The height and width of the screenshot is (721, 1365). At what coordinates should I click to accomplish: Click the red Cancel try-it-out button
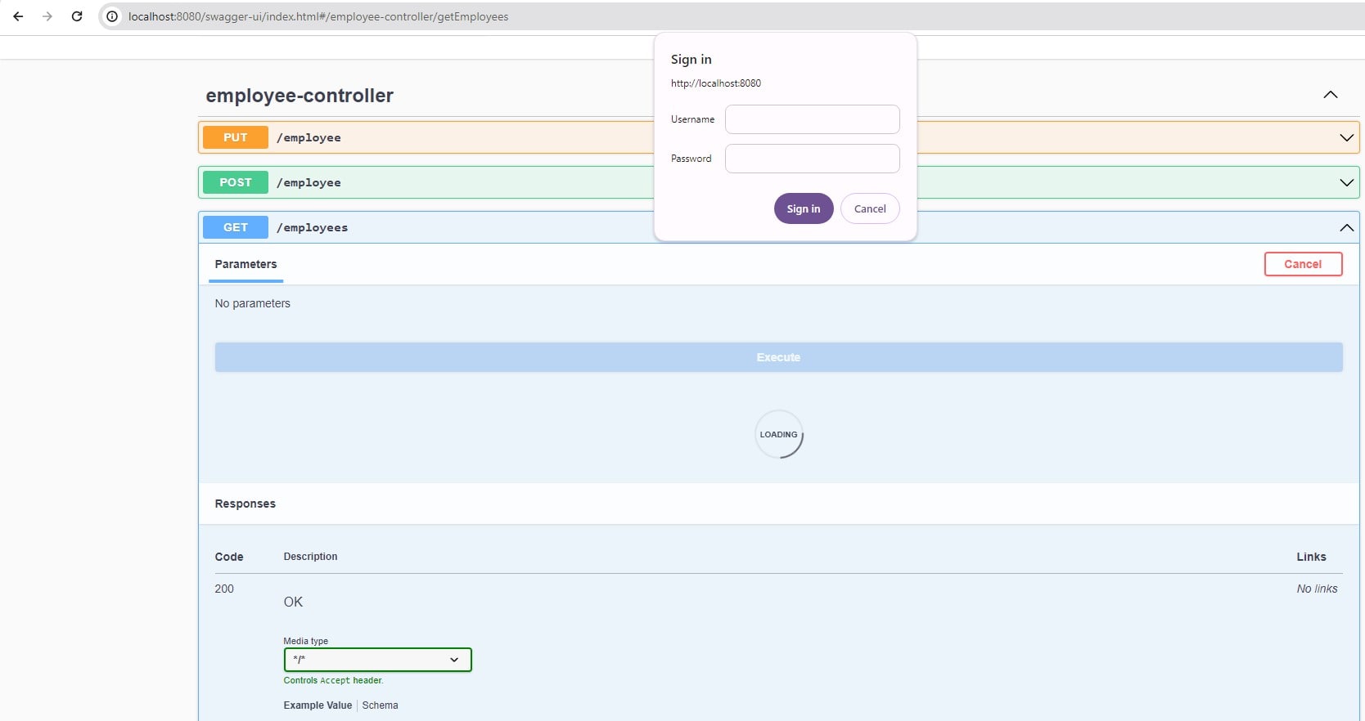[x=1303, y=264]
